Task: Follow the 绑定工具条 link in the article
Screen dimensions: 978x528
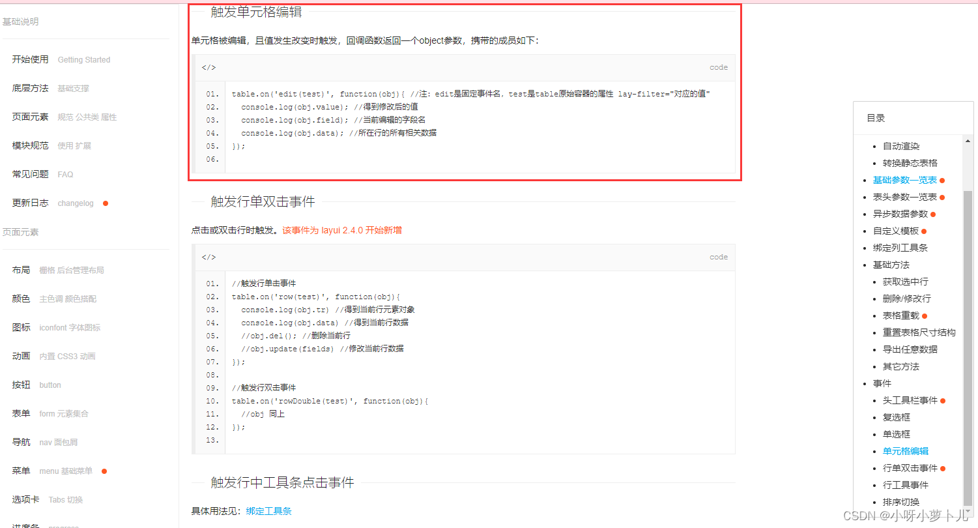Action: 269,511
